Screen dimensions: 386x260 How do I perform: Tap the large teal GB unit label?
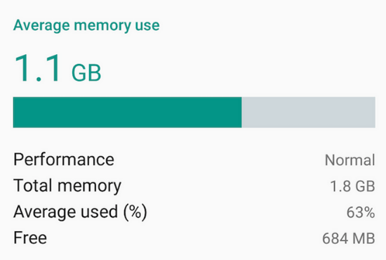coord(86,72)
